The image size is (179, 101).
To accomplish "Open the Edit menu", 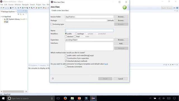I will pos(6,4).
